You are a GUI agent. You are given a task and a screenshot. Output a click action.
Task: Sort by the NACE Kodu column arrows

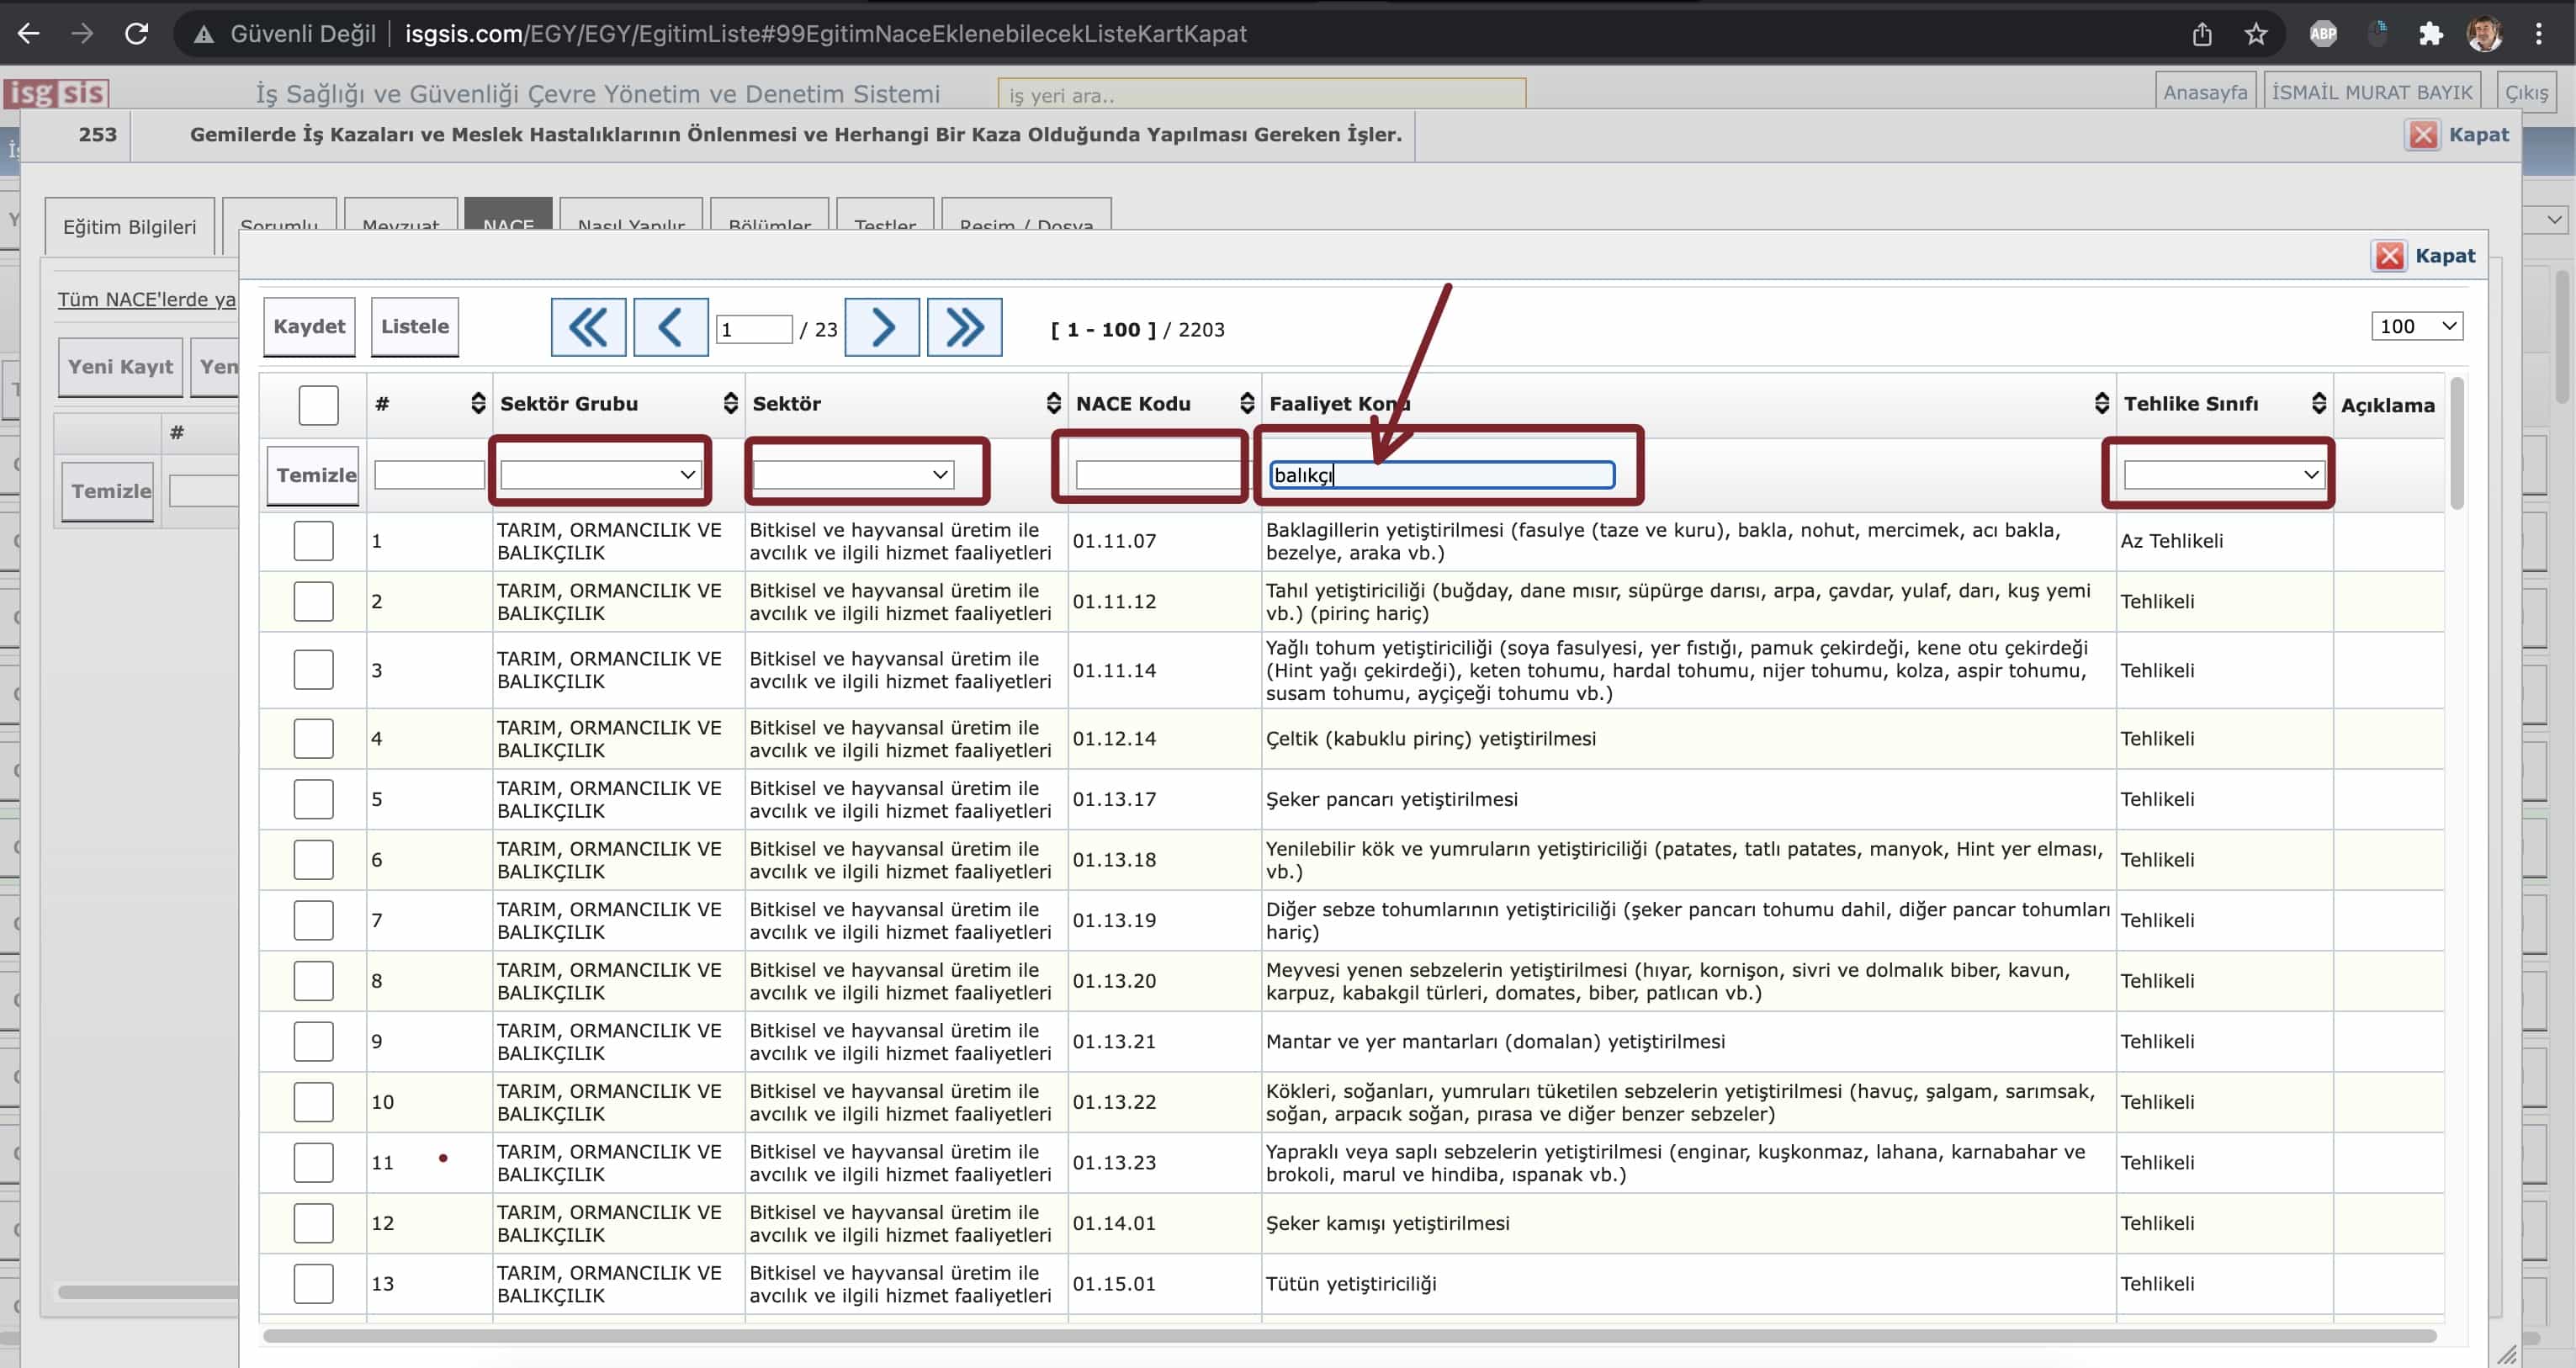tap(1246, 403)
